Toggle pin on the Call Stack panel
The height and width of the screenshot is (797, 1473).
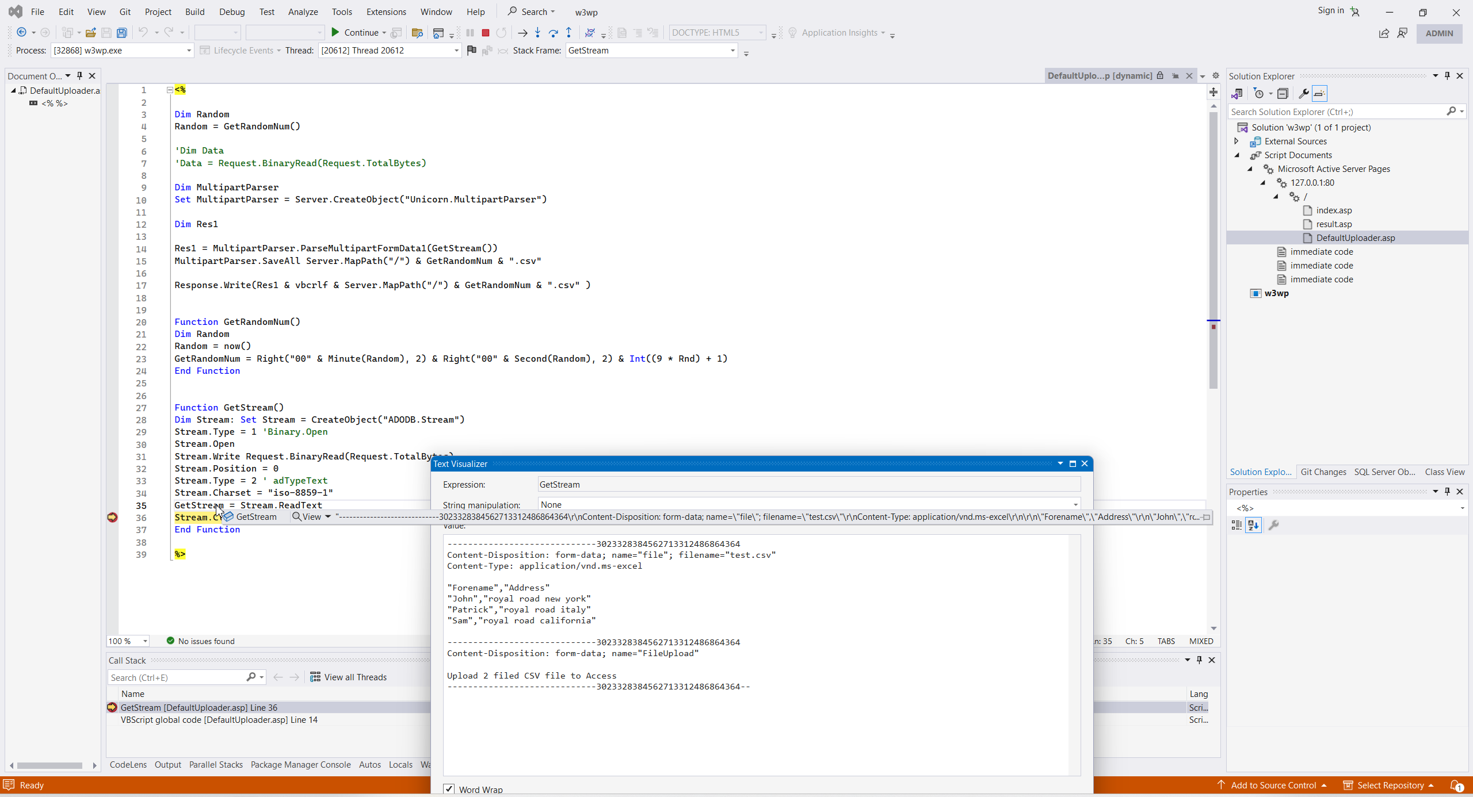pos(1199,660)
